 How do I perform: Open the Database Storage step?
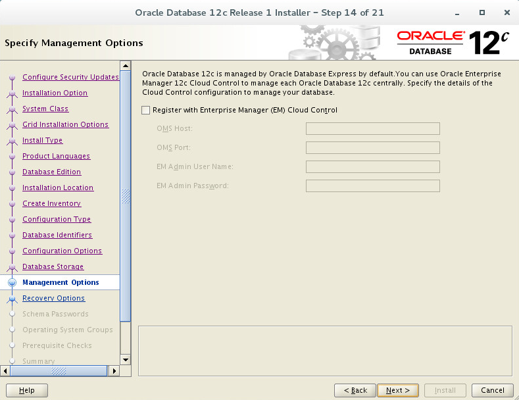pos(53,266)
